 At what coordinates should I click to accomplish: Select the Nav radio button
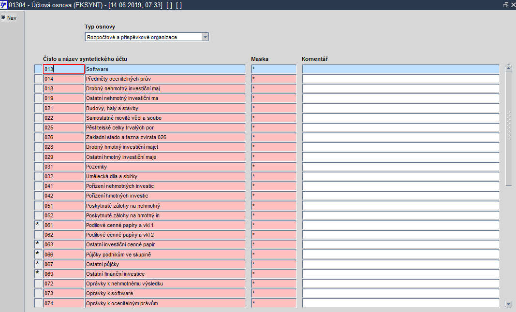3,17
